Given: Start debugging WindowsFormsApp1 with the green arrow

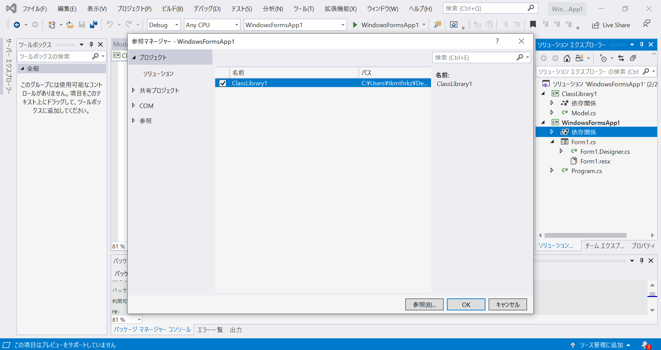Looking at the screenshot, I should (355, 25).
